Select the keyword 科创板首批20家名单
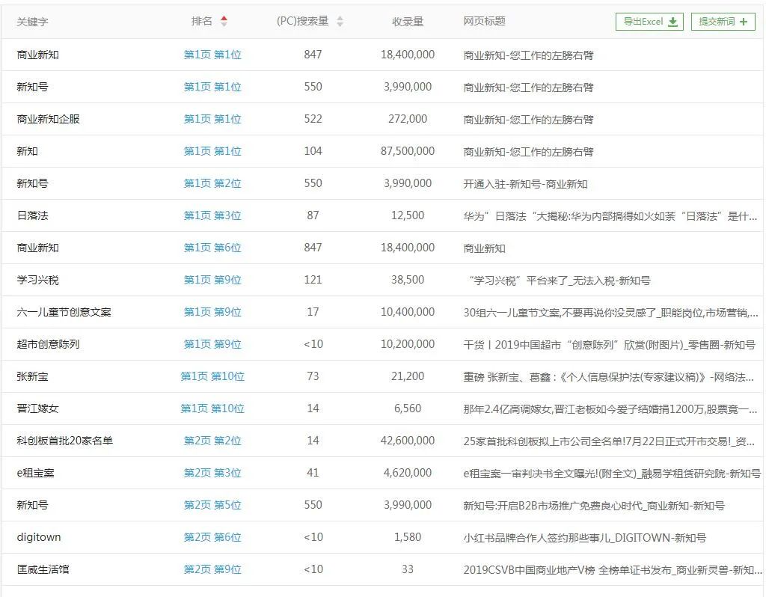Image resolution: width=766 pixels, height=597 pixels. point(64,441)
